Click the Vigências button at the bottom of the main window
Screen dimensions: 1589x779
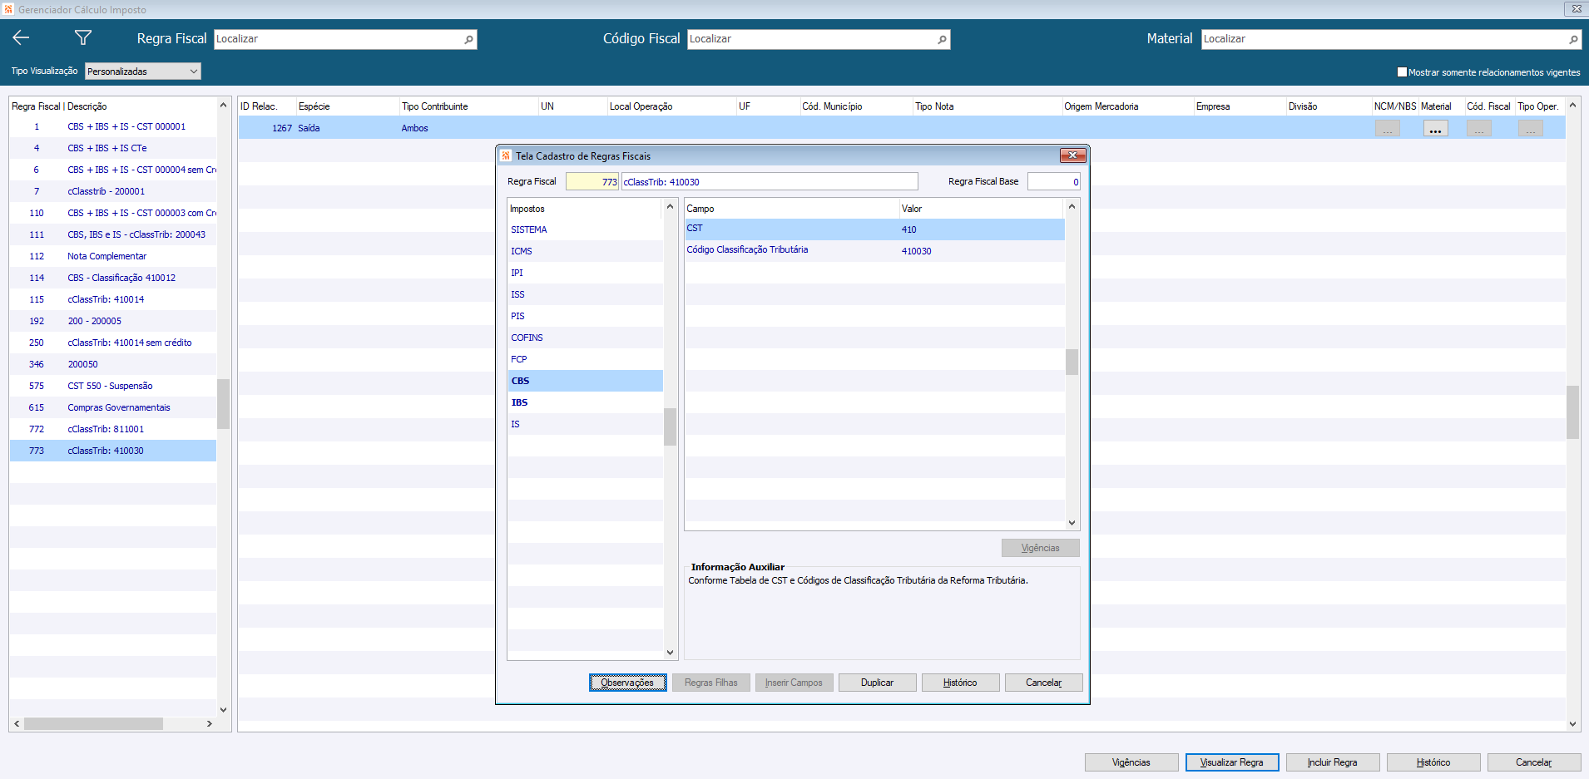[x=1131, y=762]
